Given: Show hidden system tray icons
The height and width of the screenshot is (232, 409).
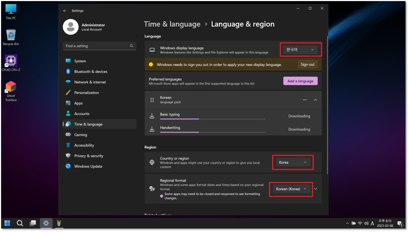Looking at the screenshot, I should 347,223.
